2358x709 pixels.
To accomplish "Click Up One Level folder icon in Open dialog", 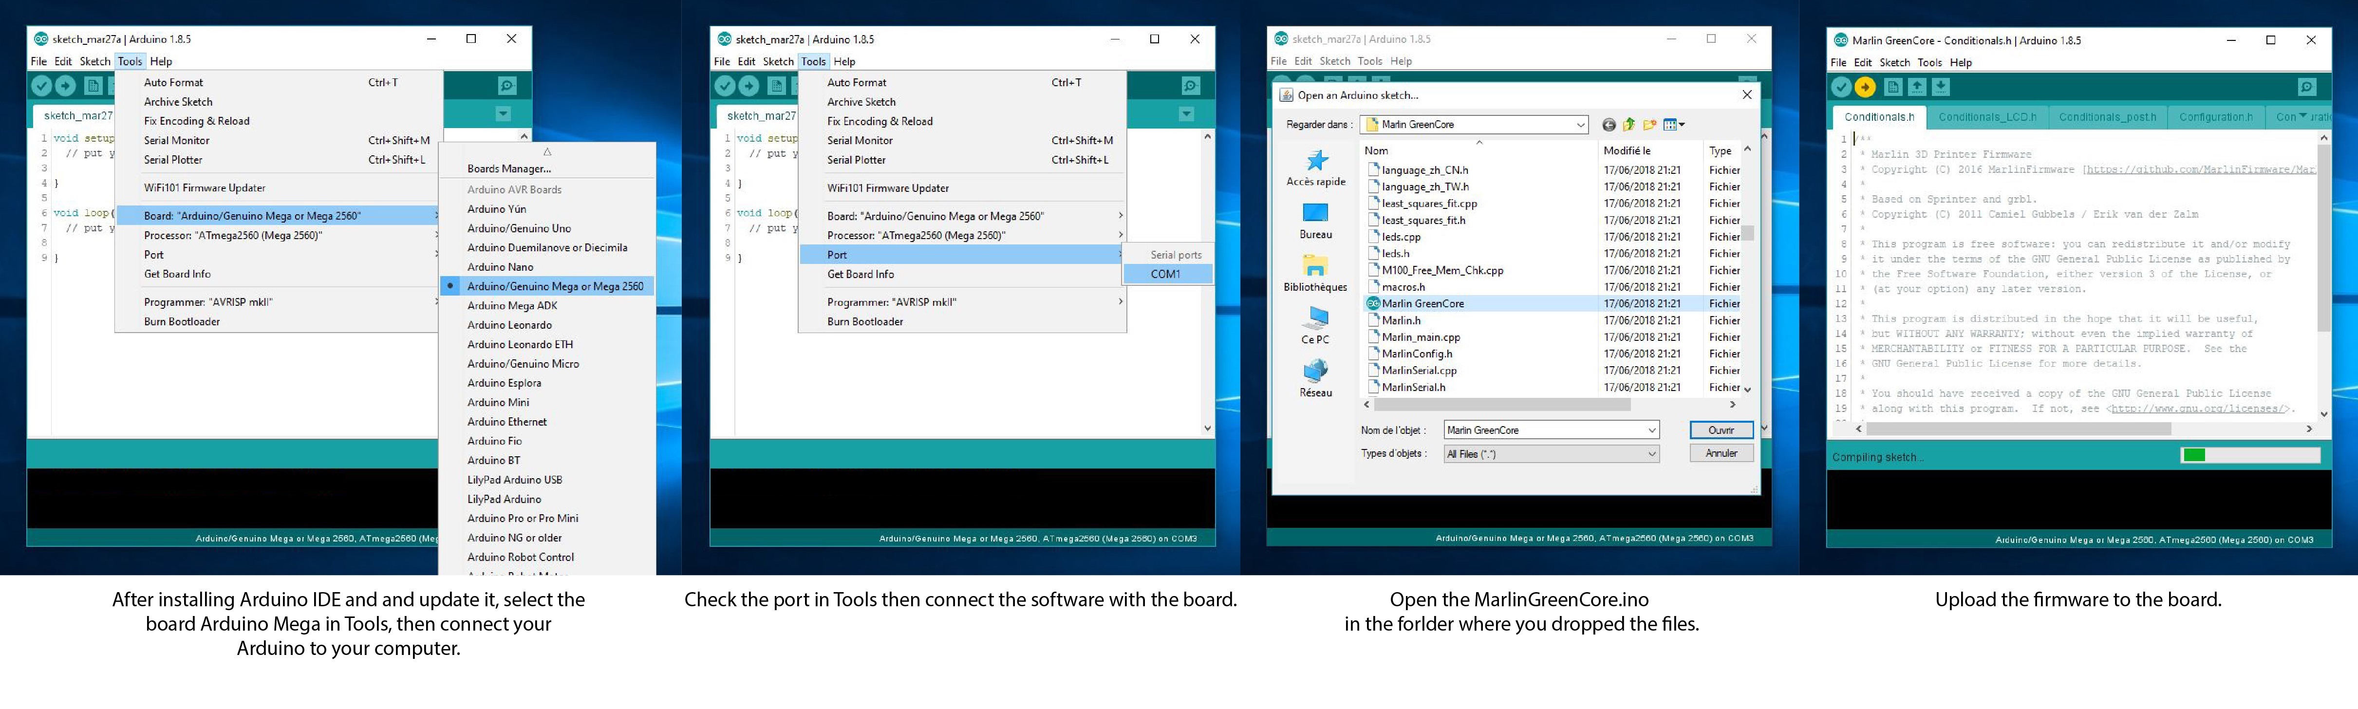I will 1628,125.
